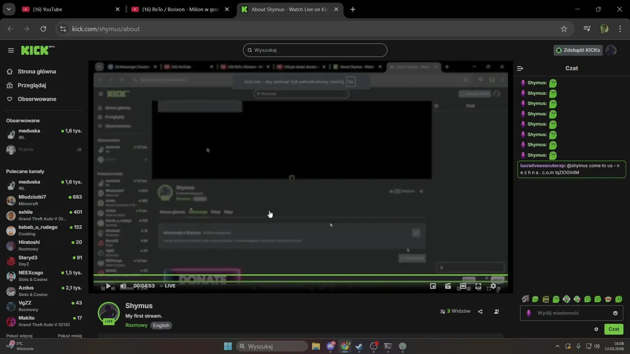
Task: Click the Wyślij wiadomość chat input
Action: 571,313
